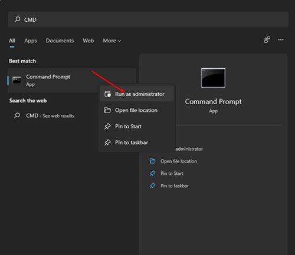Click the blue folder icon in right pane
Image resolution: width=295 pixels, height=255 pixels.
click(152, 161)
